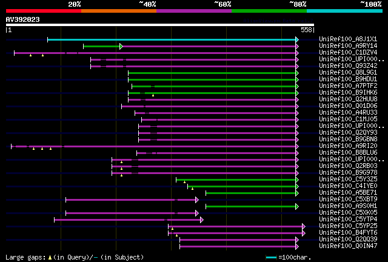Click the UniRef100_Q2QY93 label
This screenshot has width=388, height=262.
click(x=348, y=133)
